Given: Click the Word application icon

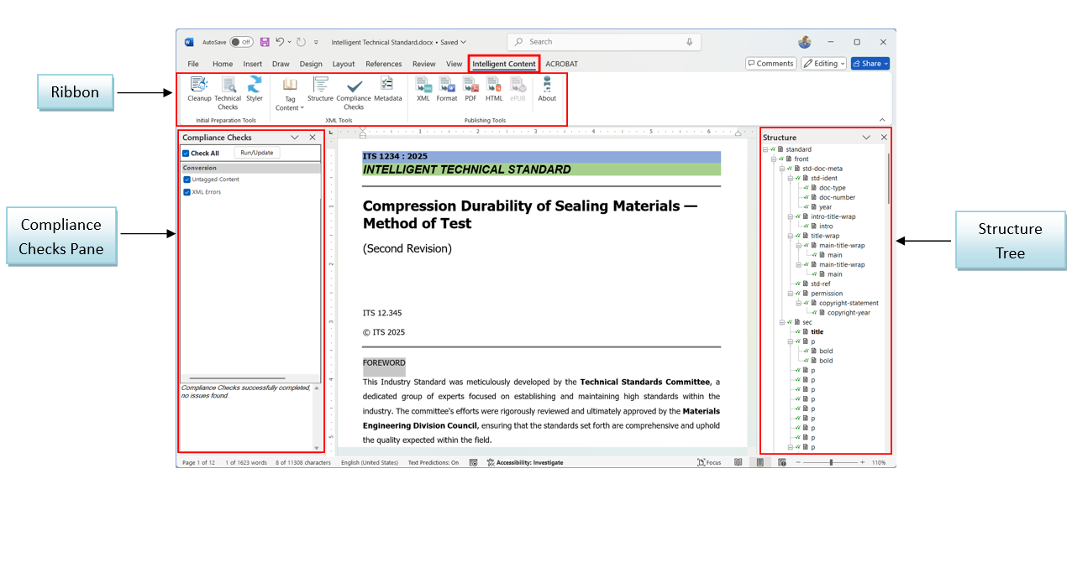Looking at the screenshot, I should point(189,42).
